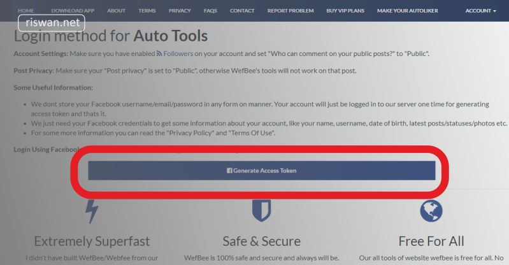
Task: Click REPORT PROBLEM in navigation bar
Action: pos(290,11)
